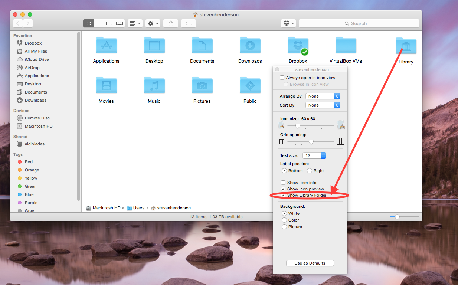Screen dimensions: 458x285
Task: Uncheck Show Library Folder option
Action: [283, 195]
